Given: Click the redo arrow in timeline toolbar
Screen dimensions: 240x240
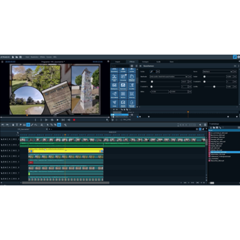Looking at the screenshot, I should tap(7, 125).
